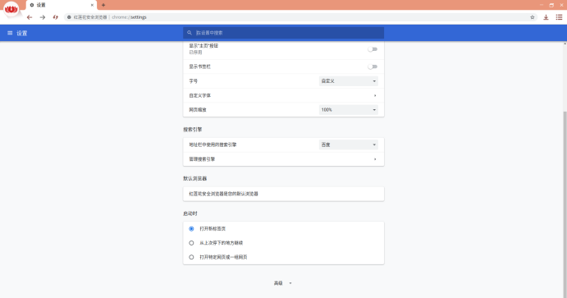Viewport: 567px width, 298px height.
Task: Click the 管理搜索引擎 label
Action: 202,159
